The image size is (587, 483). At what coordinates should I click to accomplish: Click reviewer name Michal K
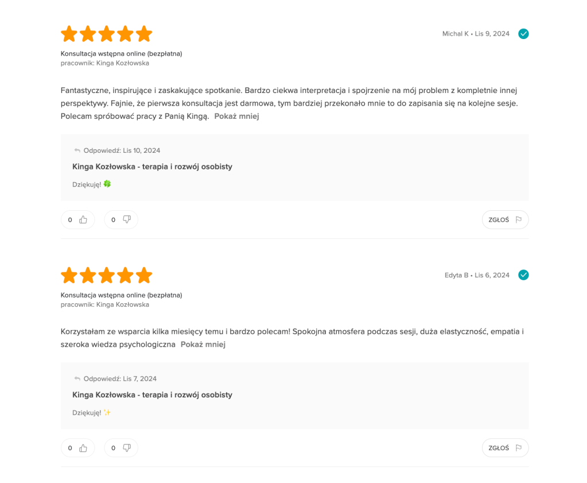pyautogui.click(x=455, y=34)
